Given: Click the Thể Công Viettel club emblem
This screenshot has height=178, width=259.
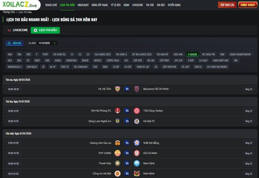Looking at the screenshot, I should pos(137,111).
